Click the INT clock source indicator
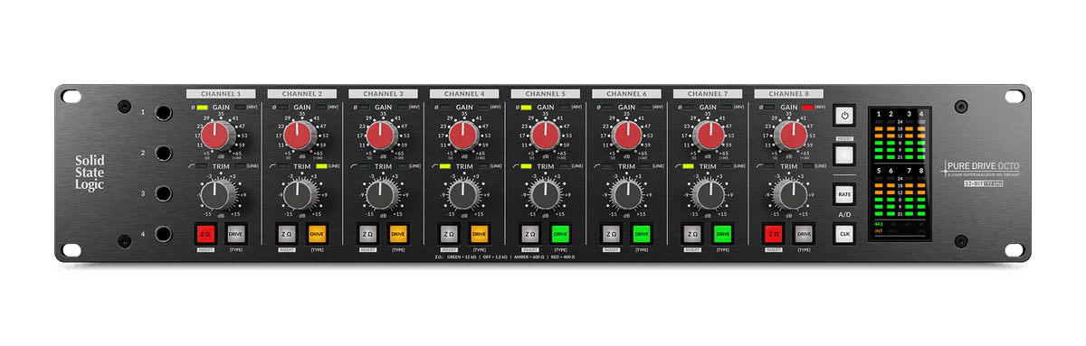The width and height of the screenshot is (1086, 346). [x=879, y=232]
